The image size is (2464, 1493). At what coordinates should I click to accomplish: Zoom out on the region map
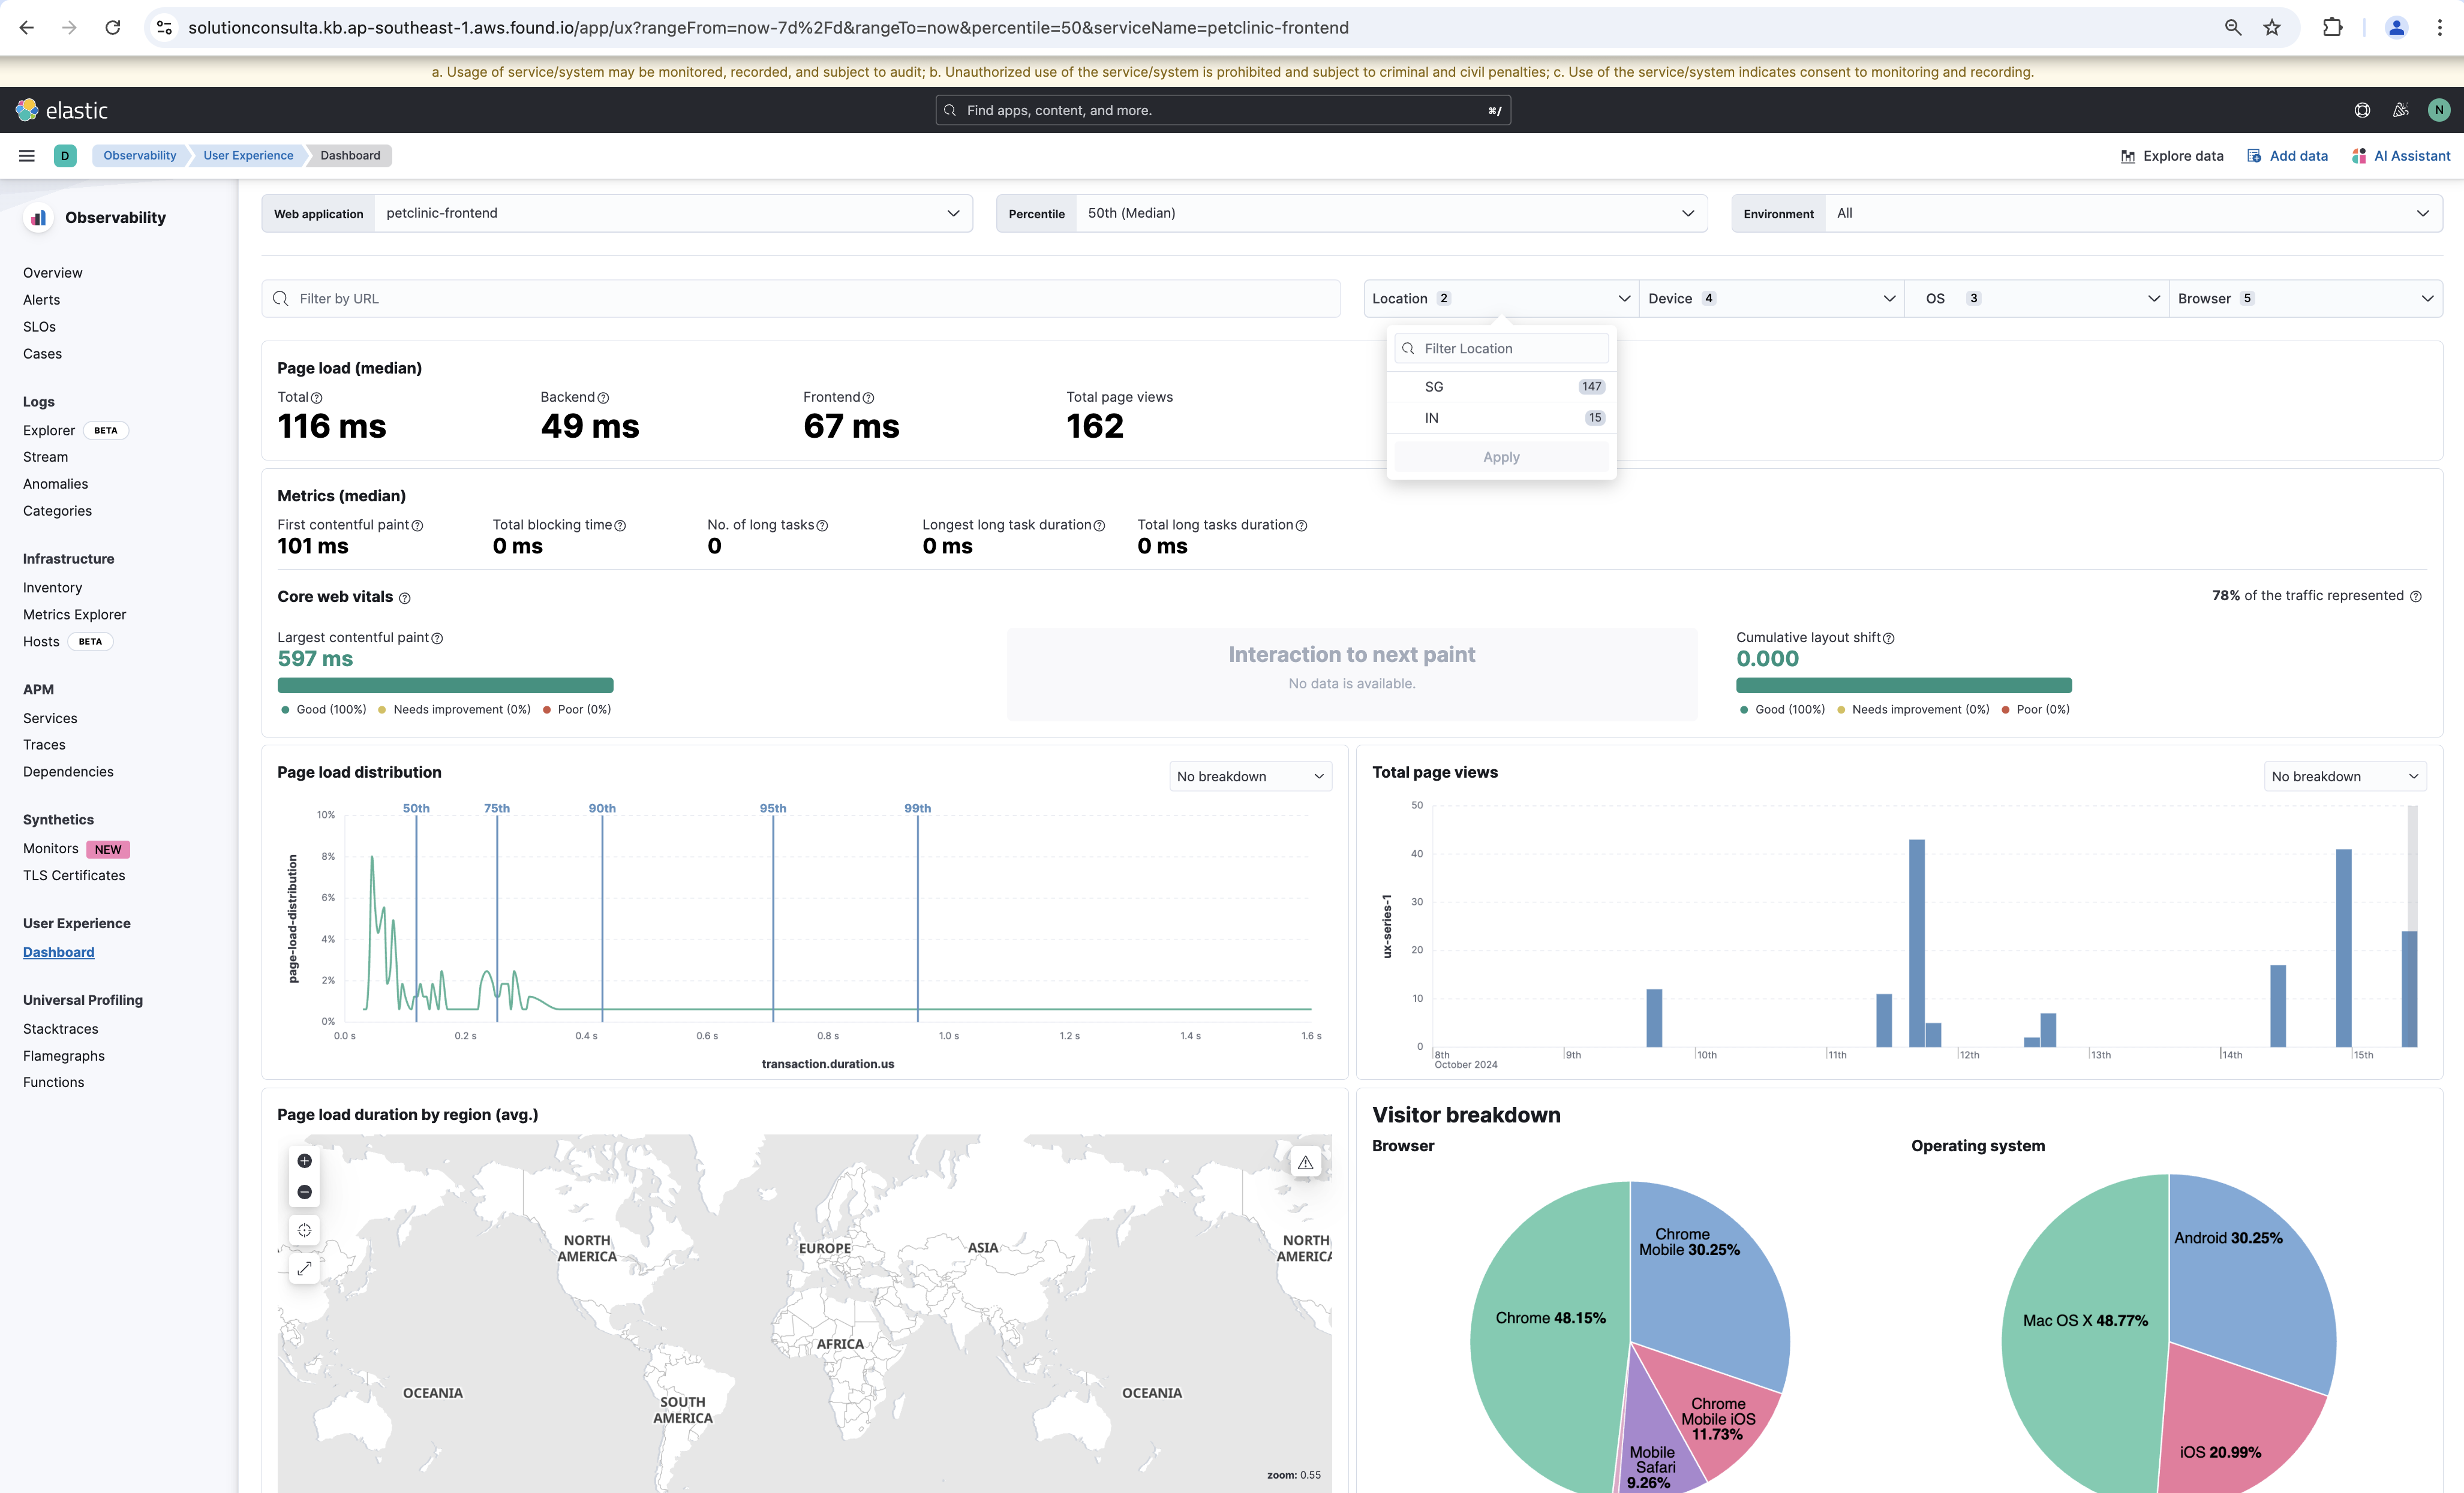pos(305,1192)
